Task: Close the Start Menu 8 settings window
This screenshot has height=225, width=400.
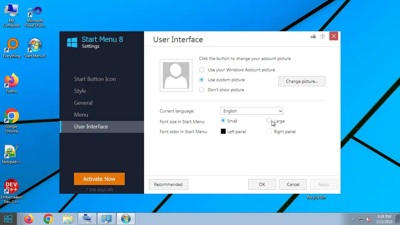Action: (x=334, y=36)
